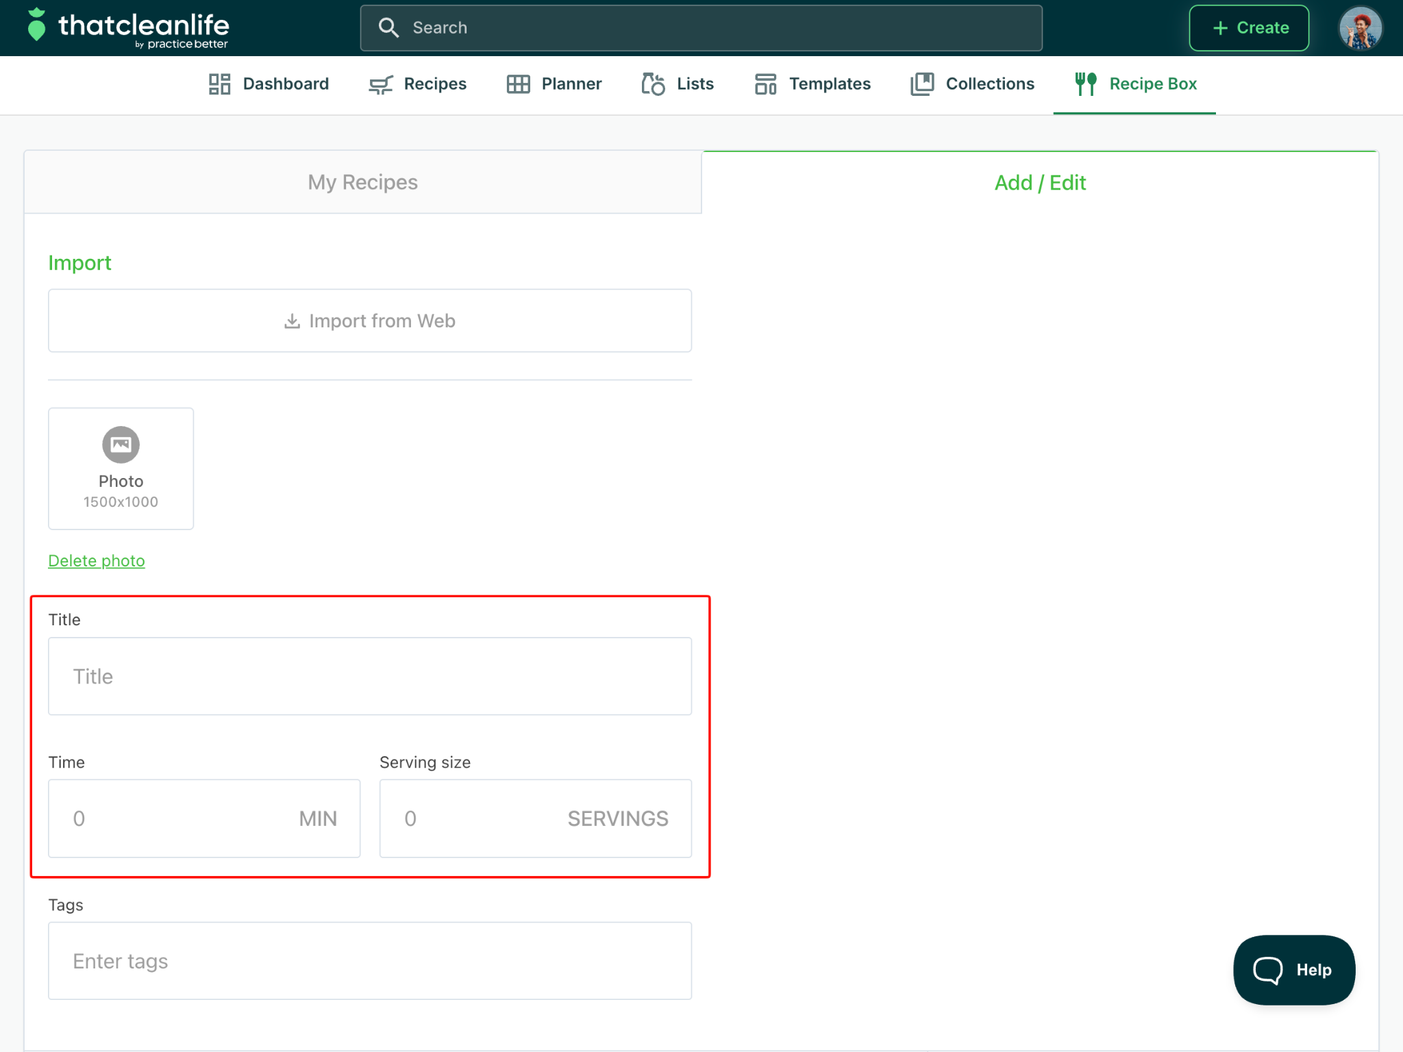The height and width of the screenshot is (1052, 1403).
Task: Open the Help chat button
Action: point(1294,970)
